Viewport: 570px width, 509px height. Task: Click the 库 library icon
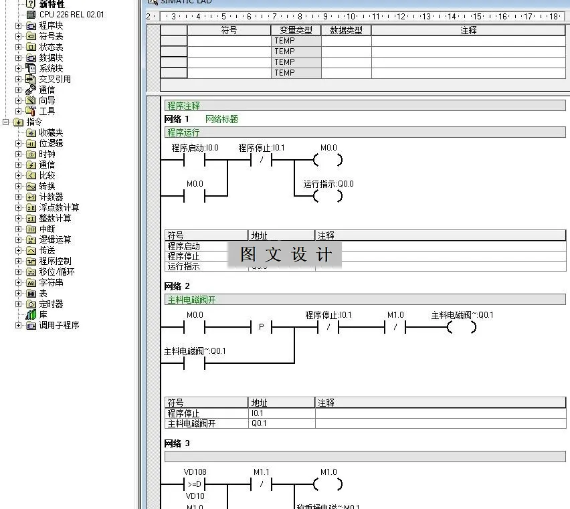31,314
